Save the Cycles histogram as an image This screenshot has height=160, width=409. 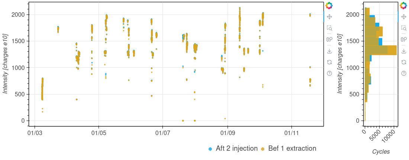(403, 51)
